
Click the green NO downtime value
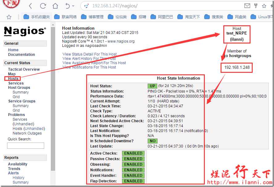click(x=153, y=141)
